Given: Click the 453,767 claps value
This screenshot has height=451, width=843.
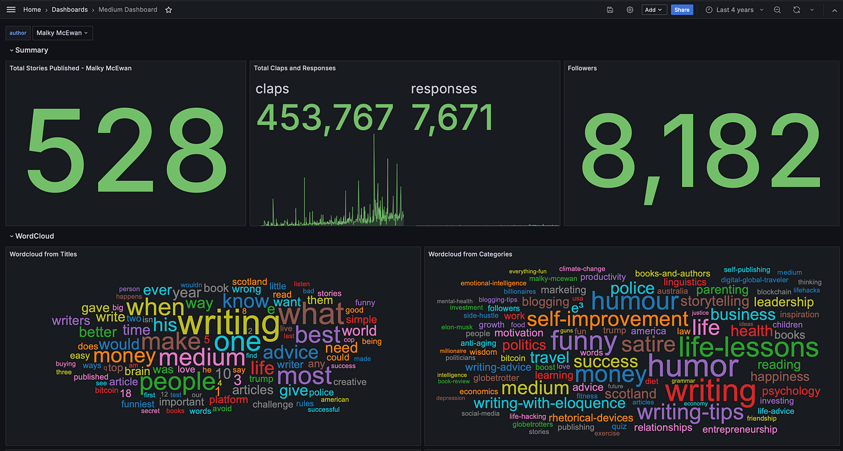Looking at the screenshot, I should pos(325,118).
